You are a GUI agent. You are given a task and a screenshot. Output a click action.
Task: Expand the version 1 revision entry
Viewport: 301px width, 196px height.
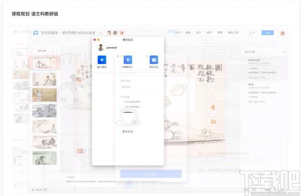246,85
